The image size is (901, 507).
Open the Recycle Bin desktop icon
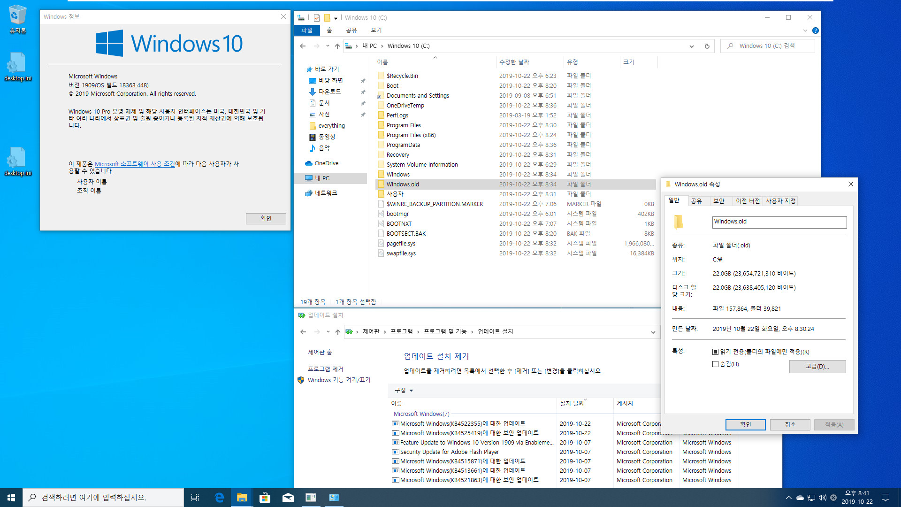pyautogui.click(x=18, y=20)
